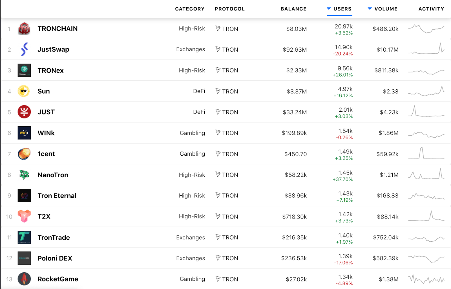Select the pink T2X logo icon
Image resolution: width=451 pixels, height=289 pixels.
click(x=24, y=216)
